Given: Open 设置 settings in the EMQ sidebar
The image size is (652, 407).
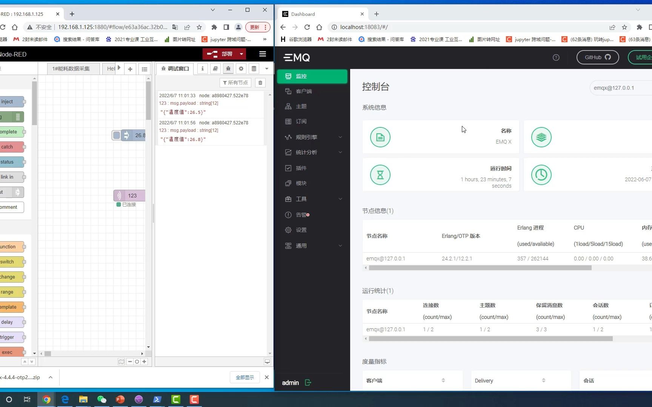Looking at the screenshot, I should (x=312, y=230).
